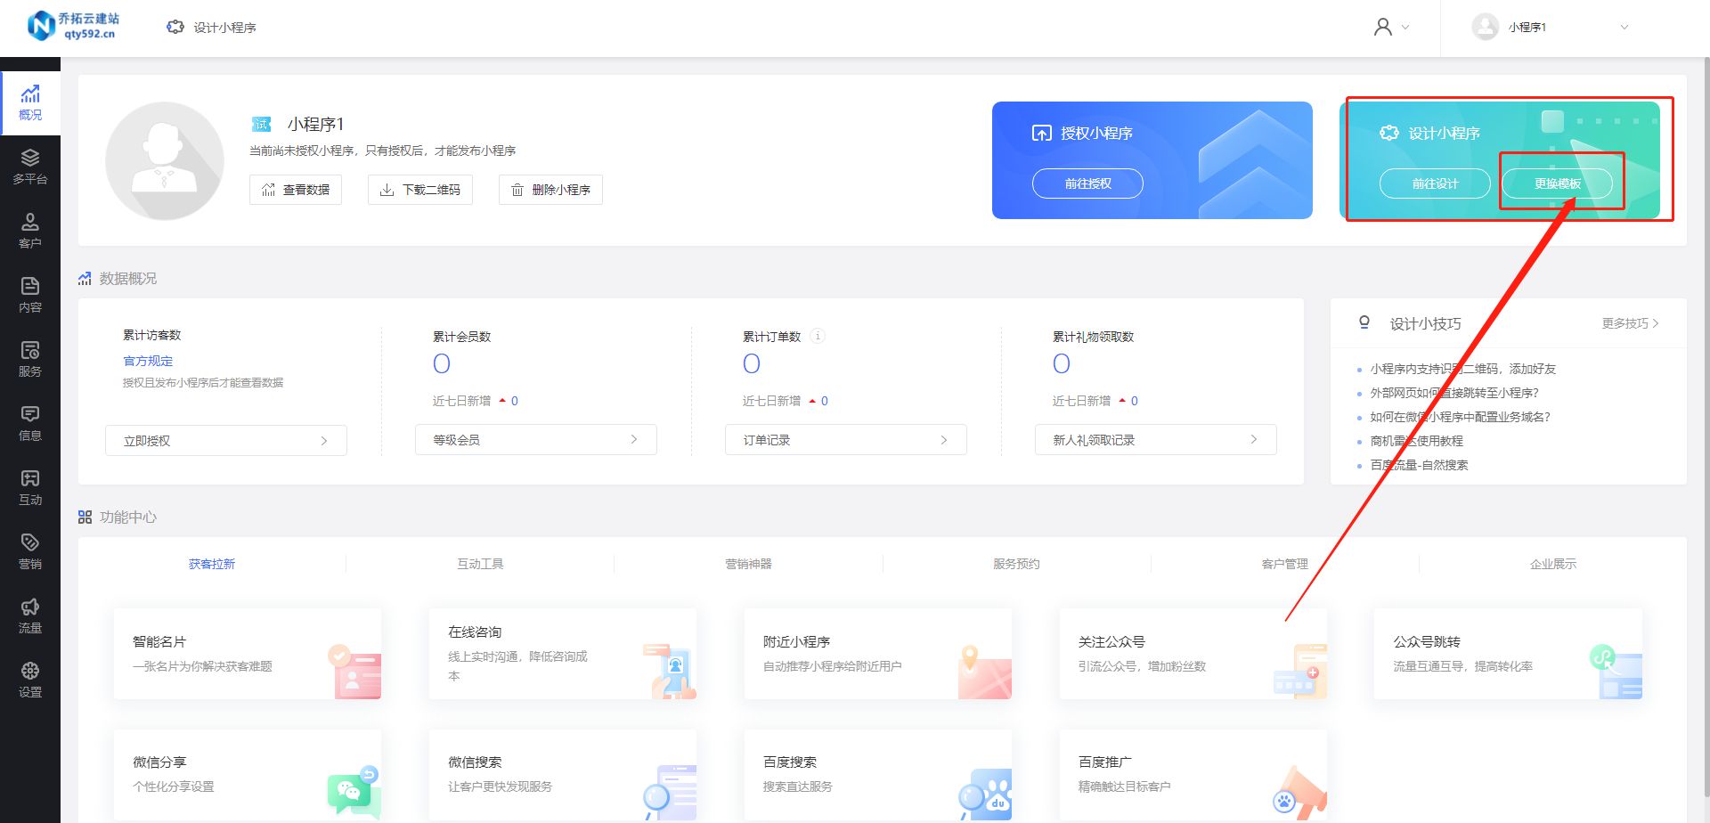Select the 信息 messages sidebar icon
The height and width of the screenshot is (823, 1710).
[x=30, y=422]
